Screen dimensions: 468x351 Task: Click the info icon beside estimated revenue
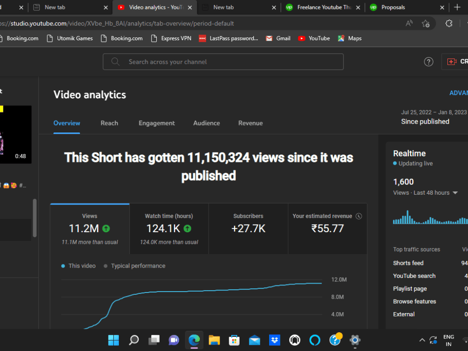point(358,216)
